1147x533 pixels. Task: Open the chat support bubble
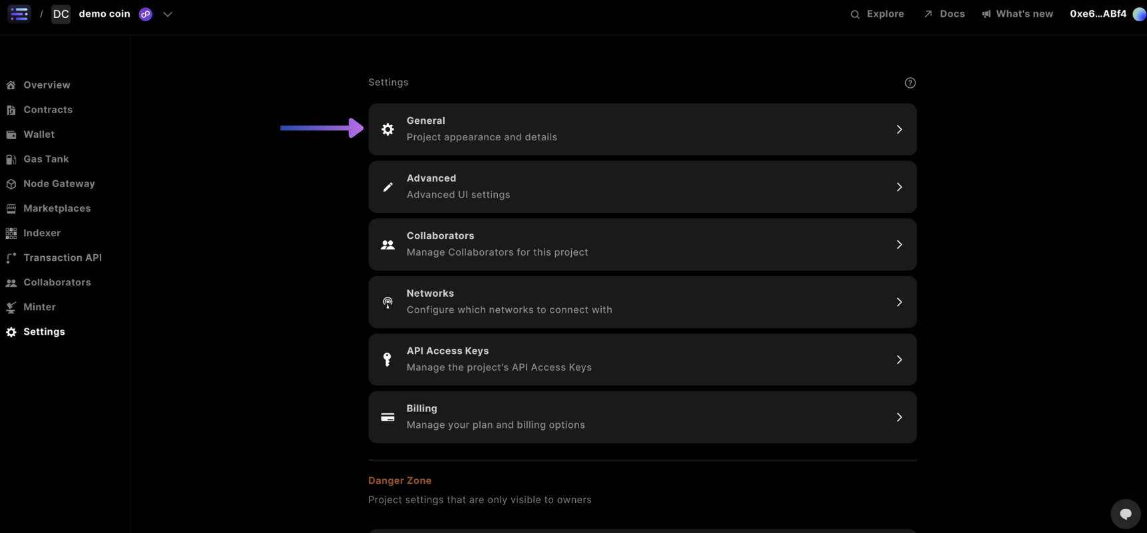pos(1125,513)
